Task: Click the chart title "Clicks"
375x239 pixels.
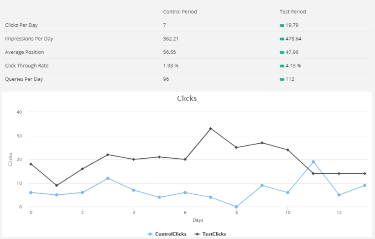Action: pos(187,98)
